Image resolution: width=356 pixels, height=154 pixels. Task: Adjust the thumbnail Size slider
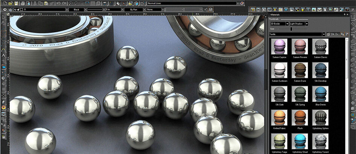[291, 29]
